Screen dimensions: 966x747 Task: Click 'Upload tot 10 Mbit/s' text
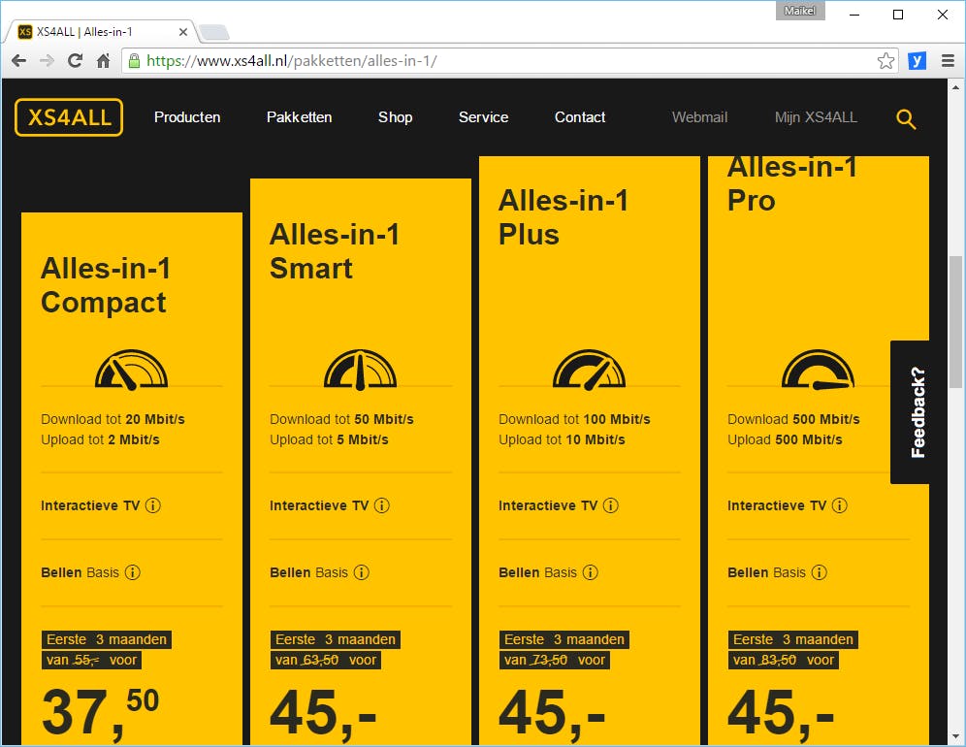click(x=562, y=439)
